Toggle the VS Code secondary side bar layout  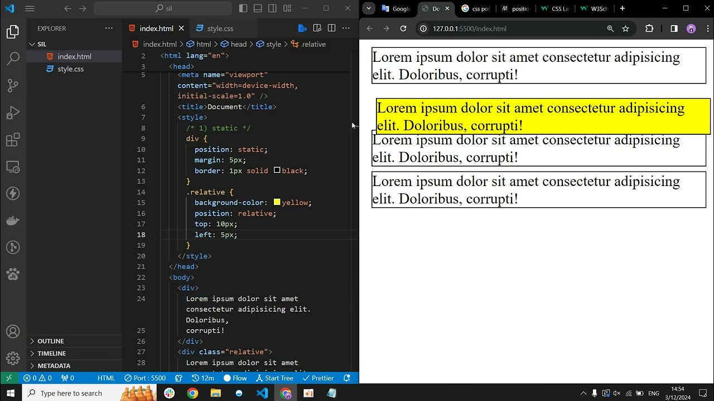click(272, 8)
